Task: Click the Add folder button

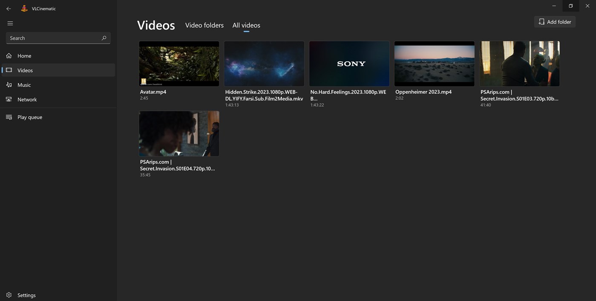Action: 554,21
